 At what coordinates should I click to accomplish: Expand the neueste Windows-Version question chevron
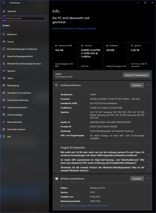tap(149, 170)
